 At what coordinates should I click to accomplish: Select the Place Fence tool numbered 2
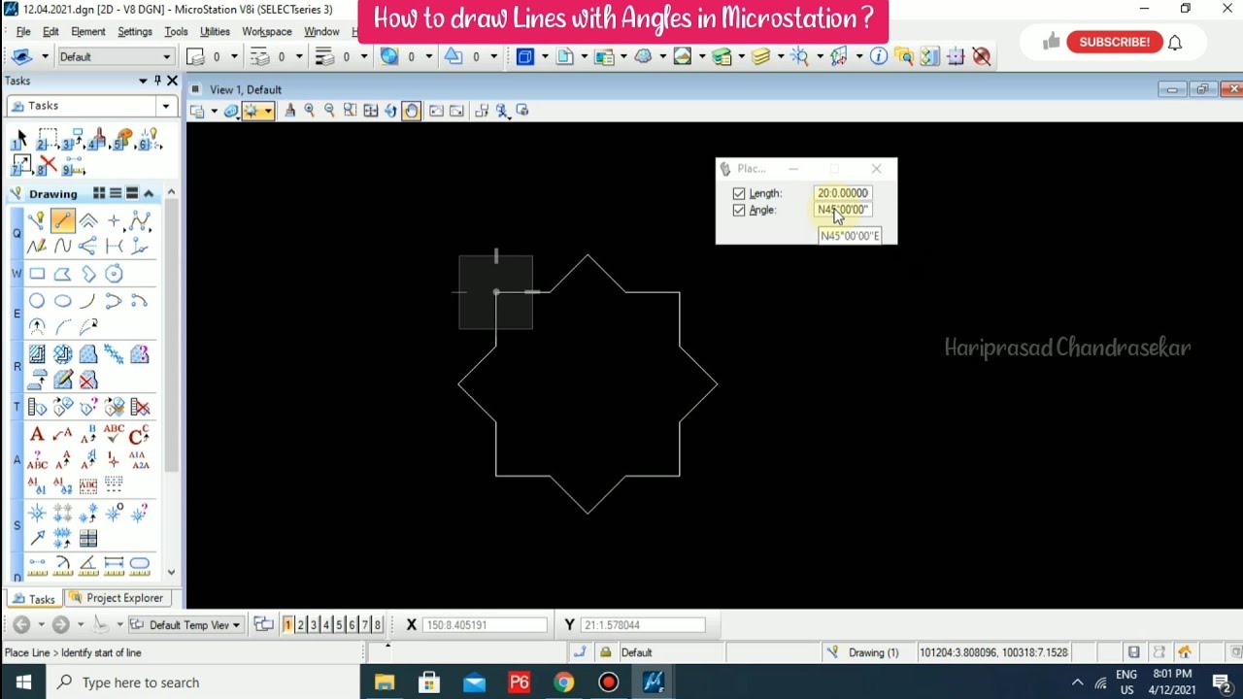point(47,141)
